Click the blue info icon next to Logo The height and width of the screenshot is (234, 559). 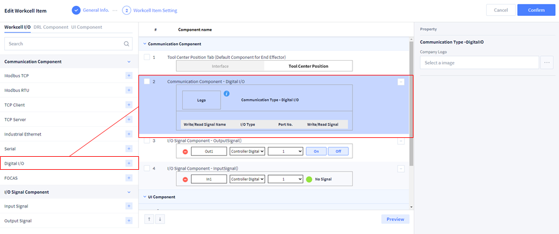[x=227, y=94]
